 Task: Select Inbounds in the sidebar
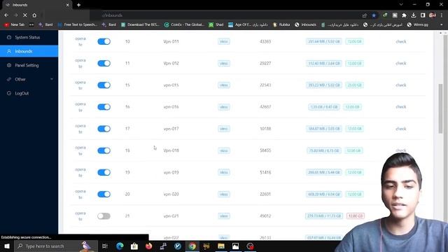click(29, 51)
